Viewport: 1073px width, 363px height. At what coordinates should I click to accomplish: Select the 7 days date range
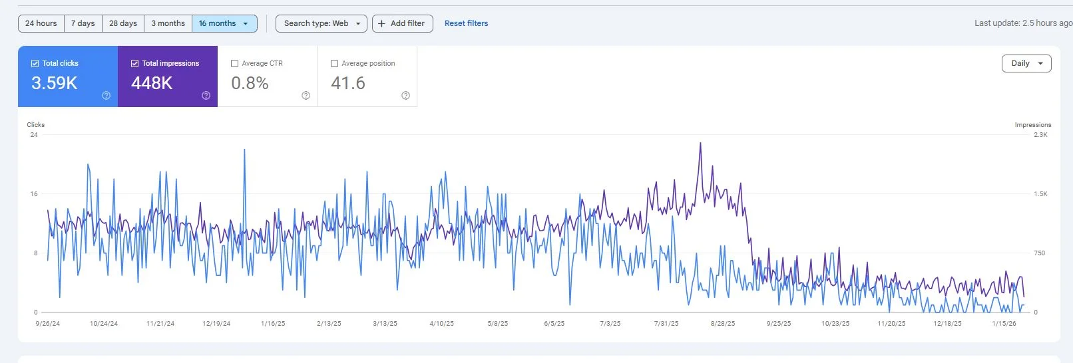coord(83,23)
